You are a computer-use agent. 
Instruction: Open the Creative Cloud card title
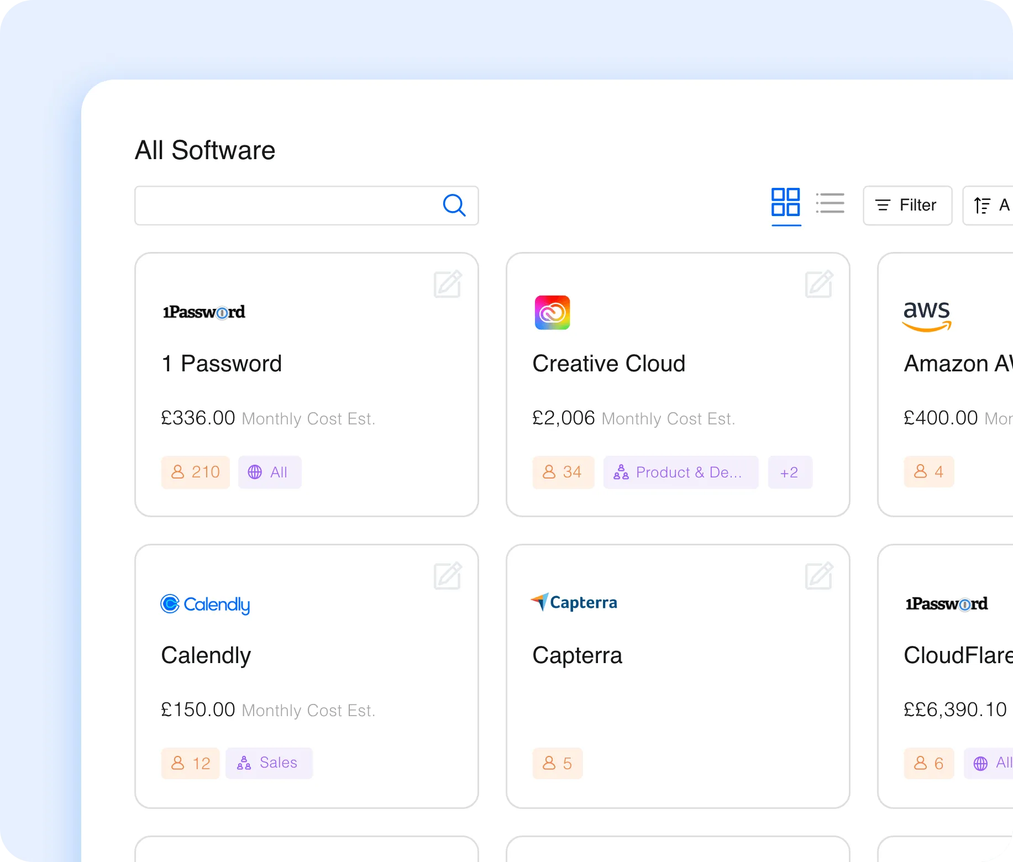(x=609, y=364)
